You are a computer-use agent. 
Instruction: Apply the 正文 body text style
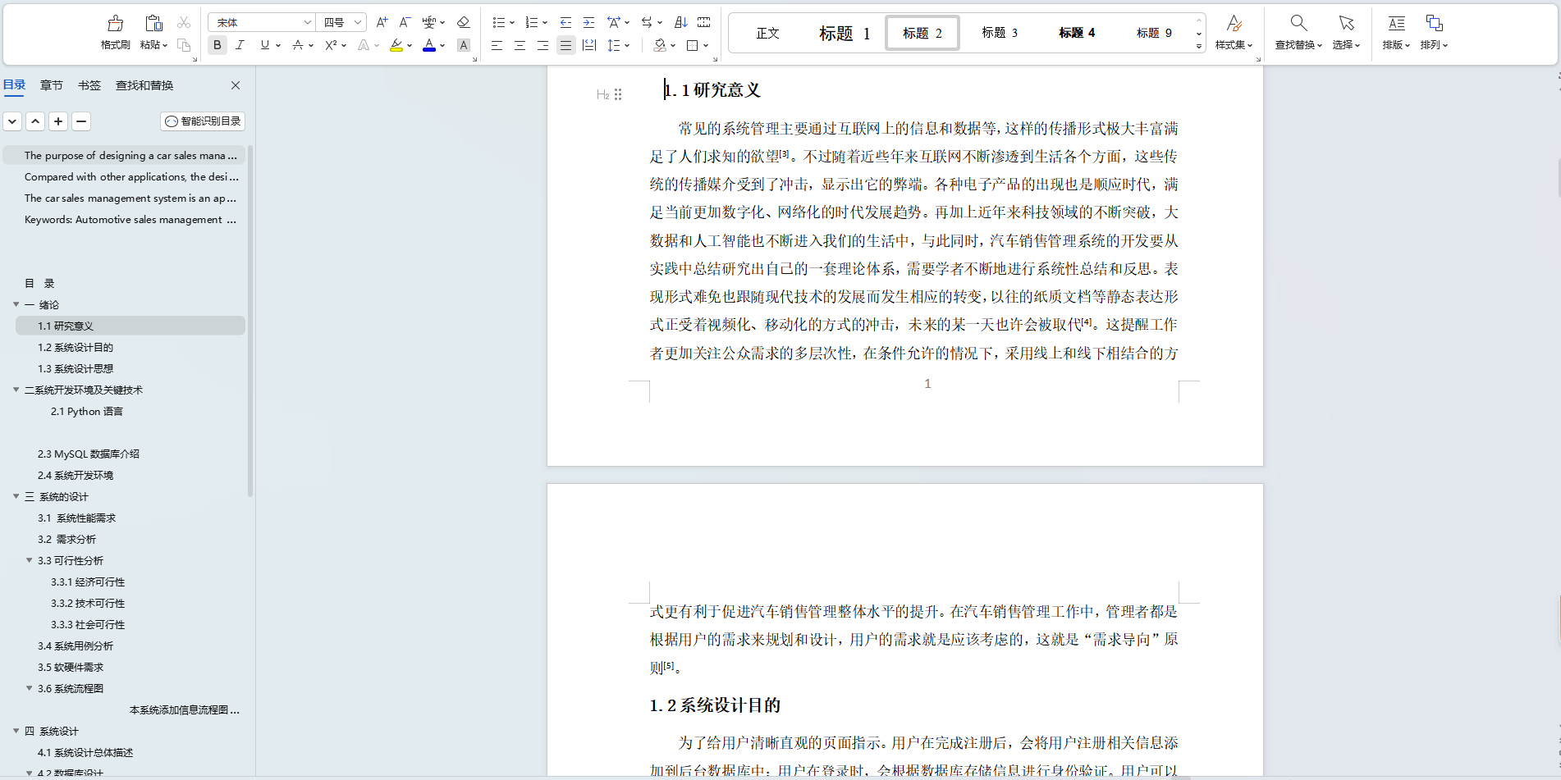[x=767, y=33]
